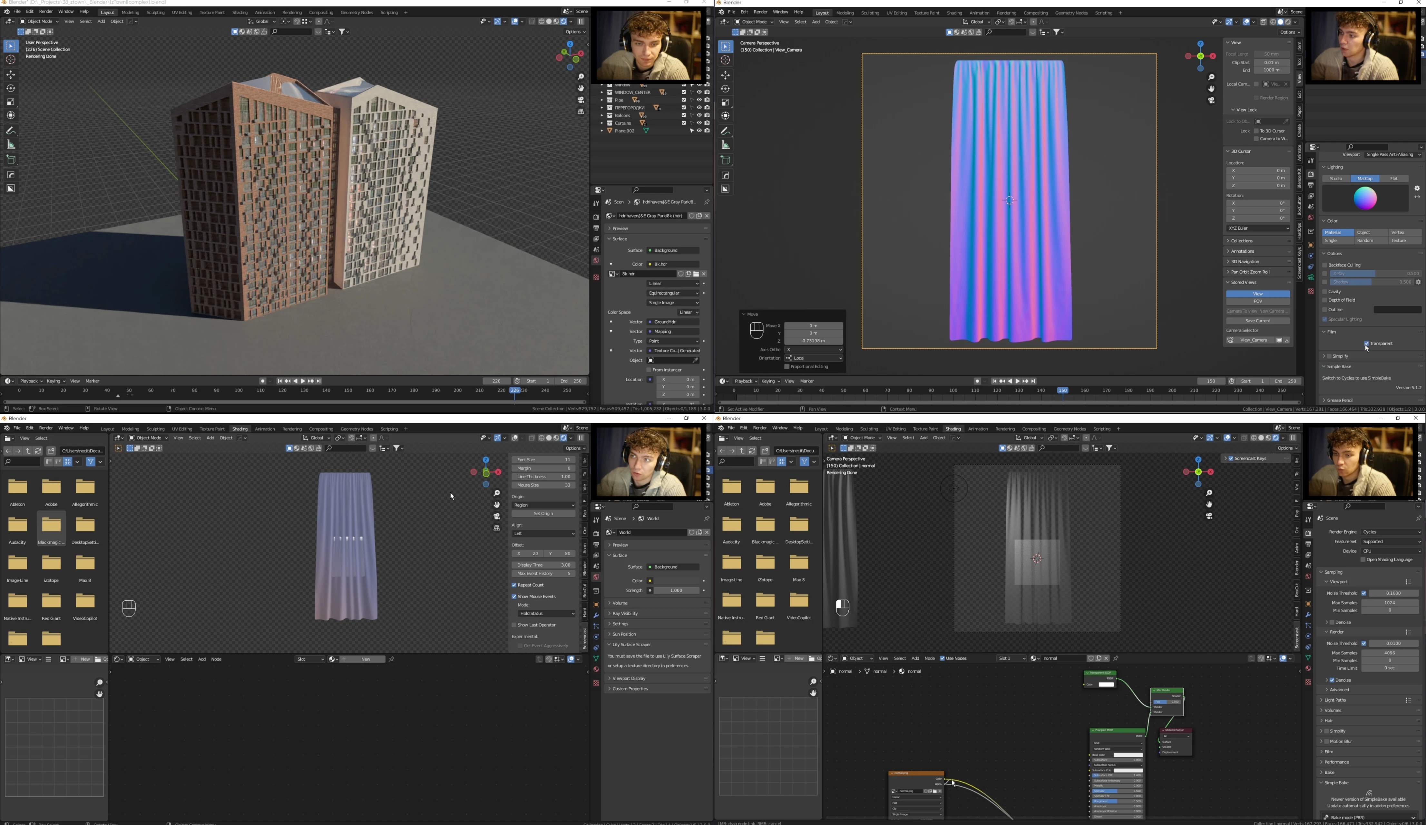Click the eyedropper icon in the Object field

(x=696, y=360)
